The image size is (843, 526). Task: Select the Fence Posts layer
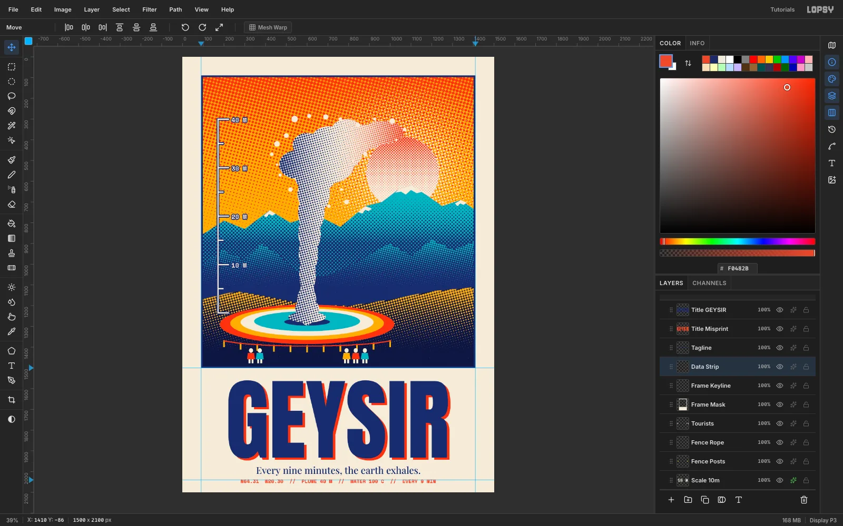click(738, 461)
